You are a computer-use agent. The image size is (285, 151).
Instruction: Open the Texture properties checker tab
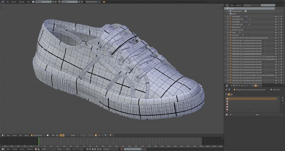coord(255,85)
